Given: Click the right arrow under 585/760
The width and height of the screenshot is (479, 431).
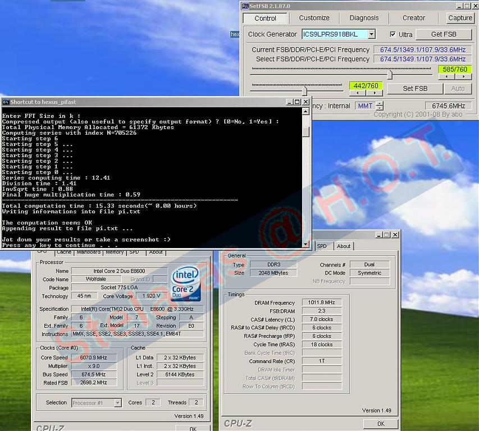Looking at the screenshot, I should point(464,77).
